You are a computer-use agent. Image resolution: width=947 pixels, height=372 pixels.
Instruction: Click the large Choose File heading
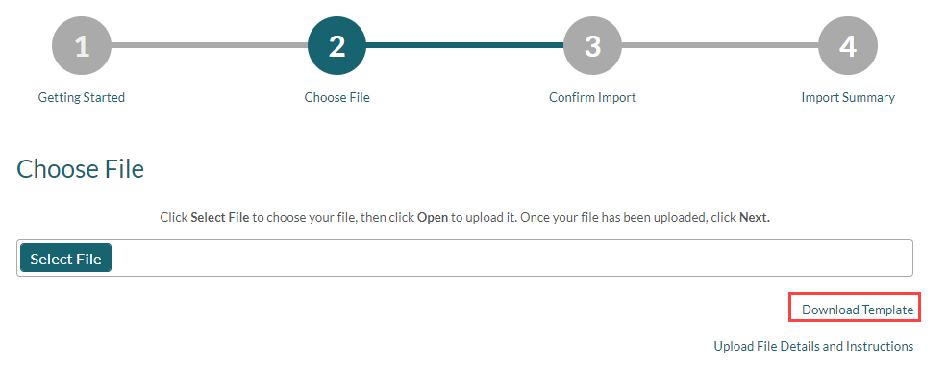pos(81,170)
